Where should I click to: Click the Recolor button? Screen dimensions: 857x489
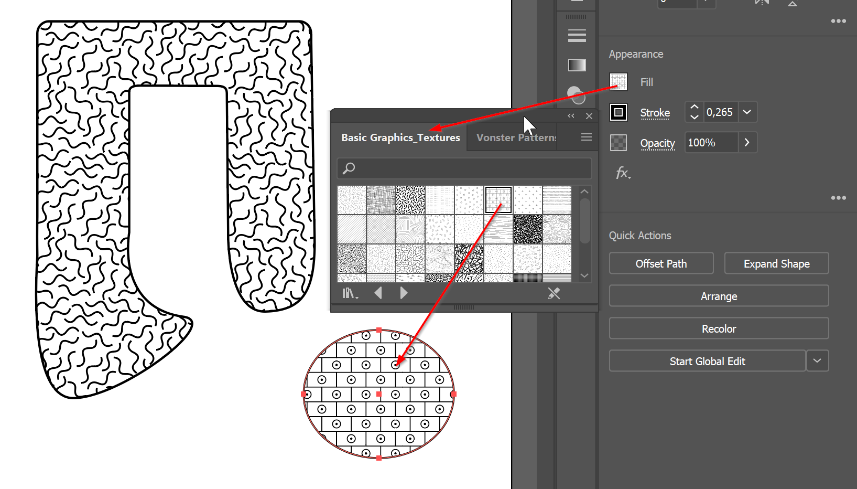pyautogui.click(x=719, y=328)
